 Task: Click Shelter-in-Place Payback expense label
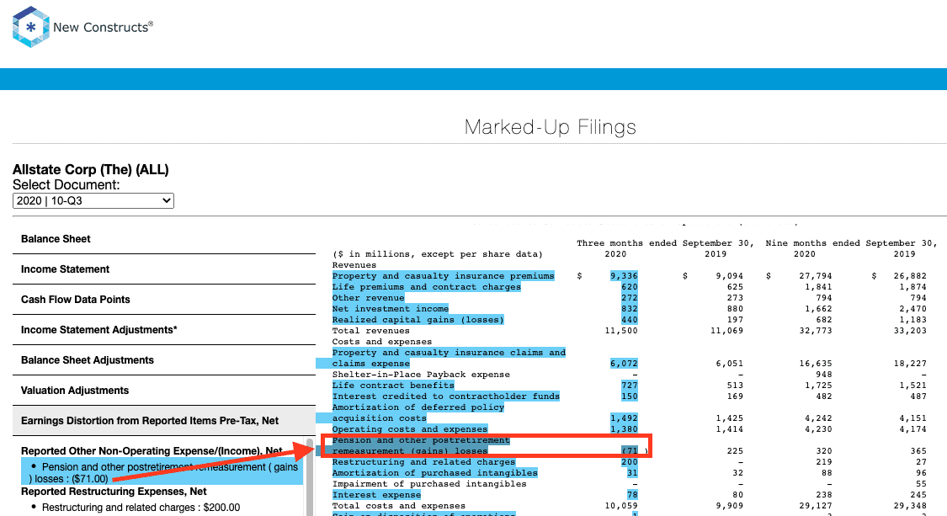[421, 375]
